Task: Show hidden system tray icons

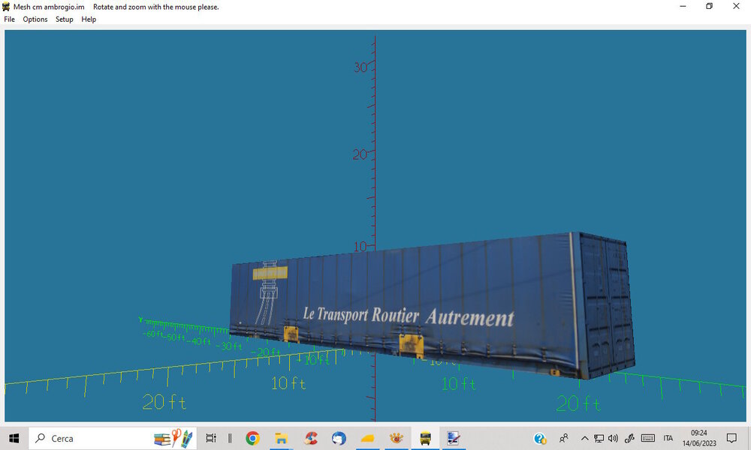Action: (584, 438)
